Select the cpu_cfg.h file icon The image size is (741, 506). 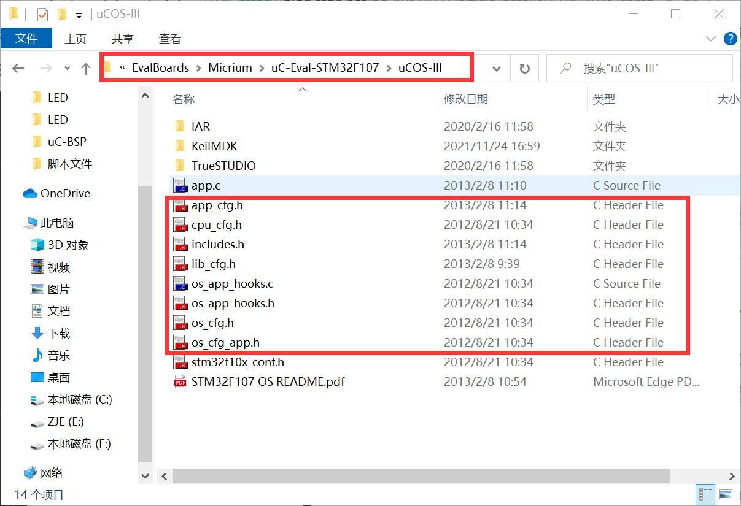click(x=180, y=224)
